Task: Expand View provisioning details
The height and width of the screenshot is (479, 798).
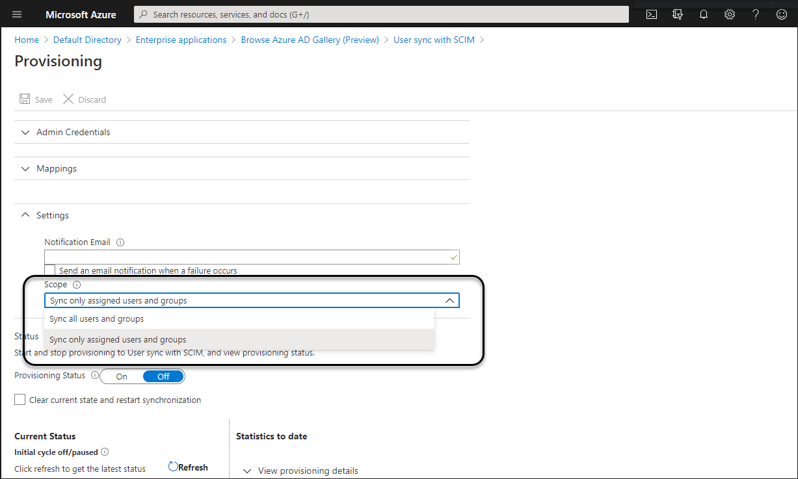Action: (300, 471)
